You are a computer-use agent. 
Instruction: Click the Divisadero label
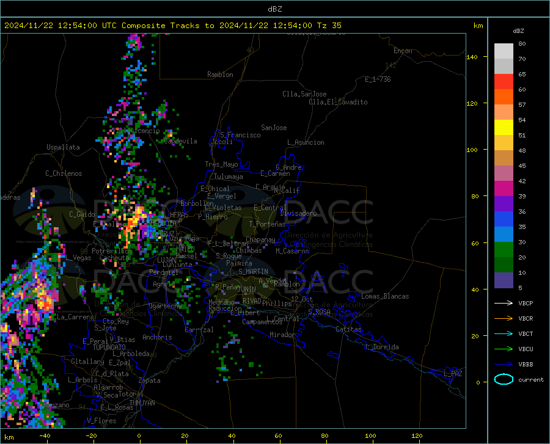(x=298, y=213)
